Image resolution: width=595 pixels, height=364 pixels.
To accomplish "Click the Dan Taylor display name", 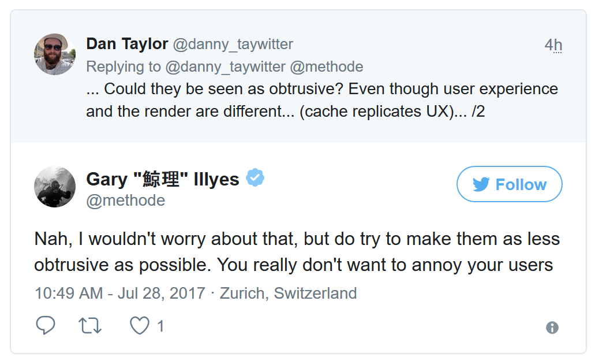I will [127, 44].
